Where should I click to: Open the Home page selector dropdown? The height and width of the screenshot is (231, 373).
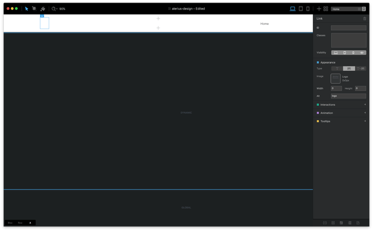[x=349, y=9]
